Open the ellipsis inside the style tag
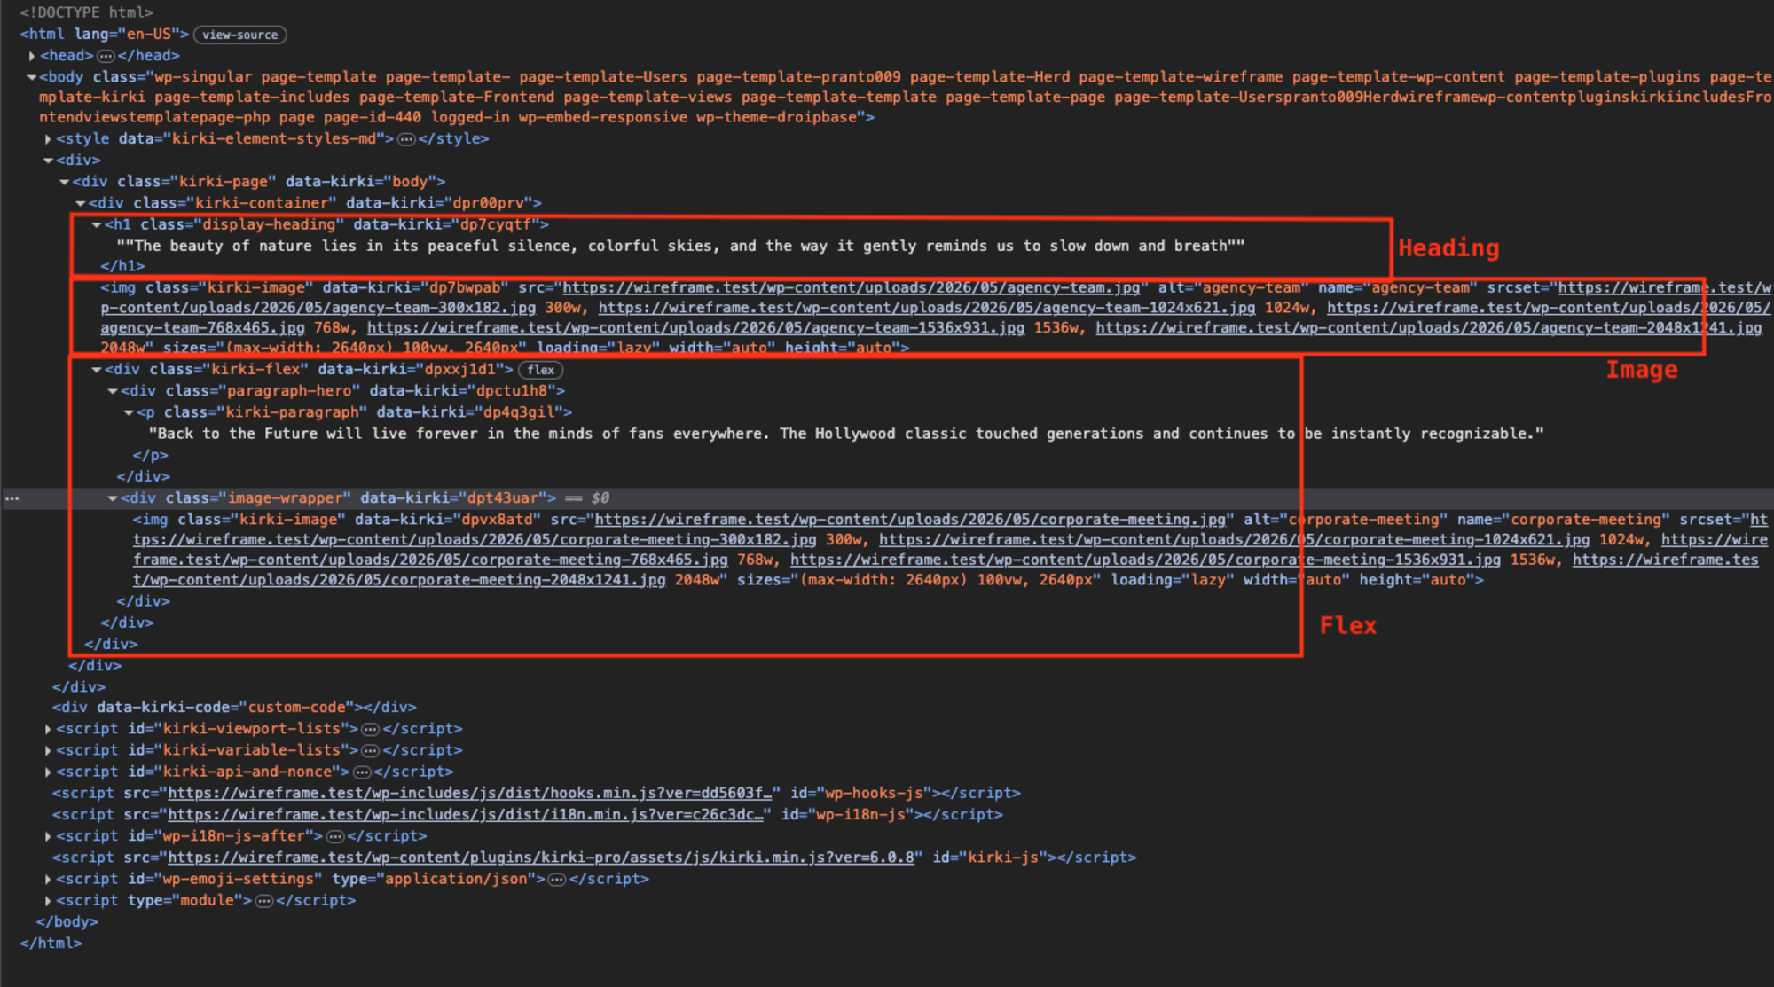1774x987 pixels. pos(406,139)
